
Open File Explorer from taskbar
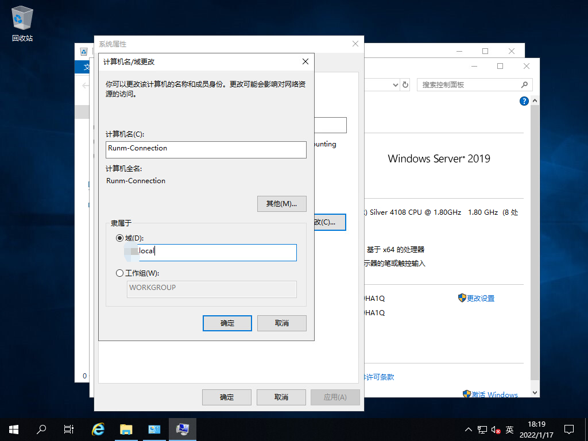(x=126, y=430)
